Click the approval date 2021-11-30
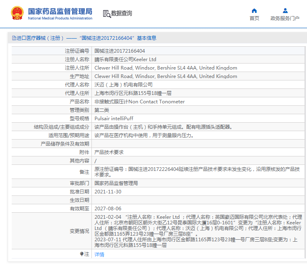The image size is (307, 265). [108, 192]
